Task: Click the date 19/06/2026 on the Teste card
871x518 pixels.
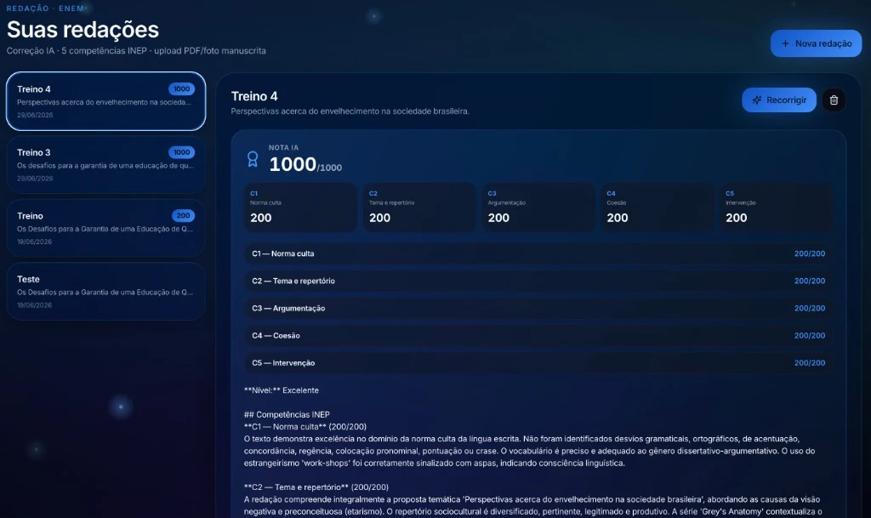Action: tap(34, 305)
